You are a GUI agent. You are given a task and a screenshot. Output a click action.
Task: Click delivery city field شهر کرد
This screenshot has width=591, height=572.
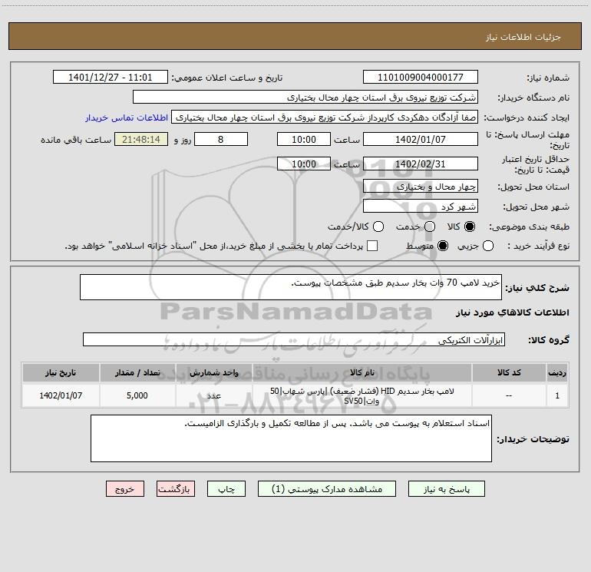pyautogui.click(x=421, y=206)
